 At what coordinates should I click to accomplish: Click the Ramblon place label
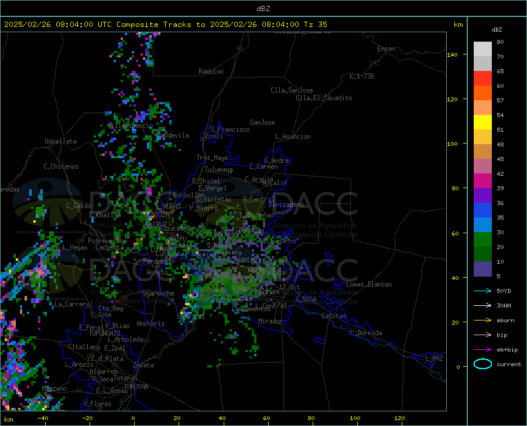(x=211, y=71)
